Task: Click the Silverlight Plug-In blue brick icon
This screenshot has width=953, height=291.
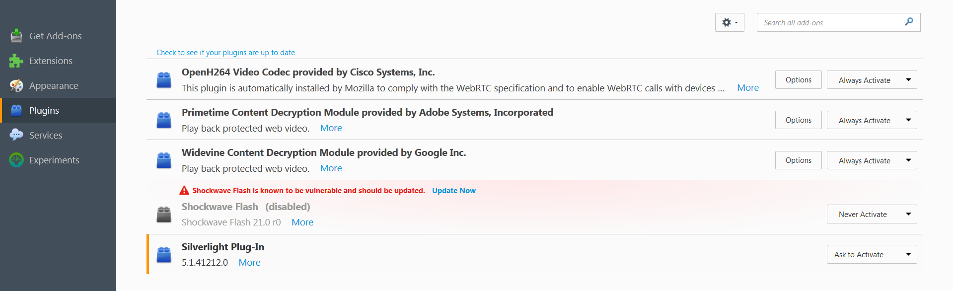Action: 164,255
